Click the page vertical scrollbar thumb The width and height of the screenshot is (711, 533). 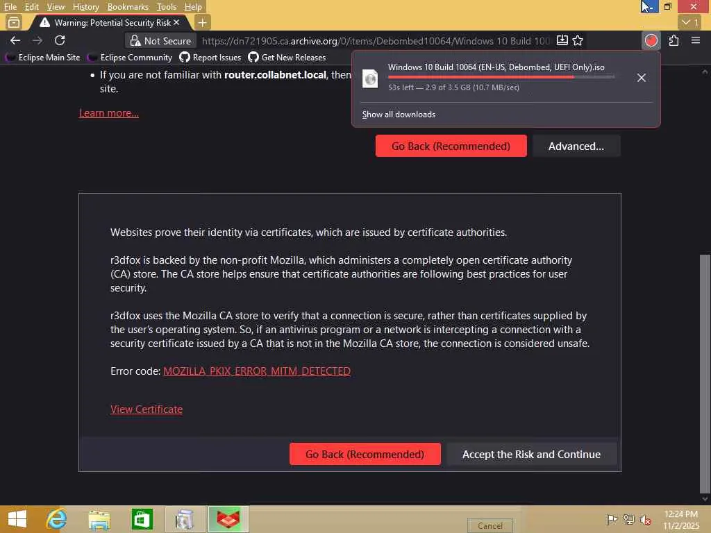click(x=705, y=374)
